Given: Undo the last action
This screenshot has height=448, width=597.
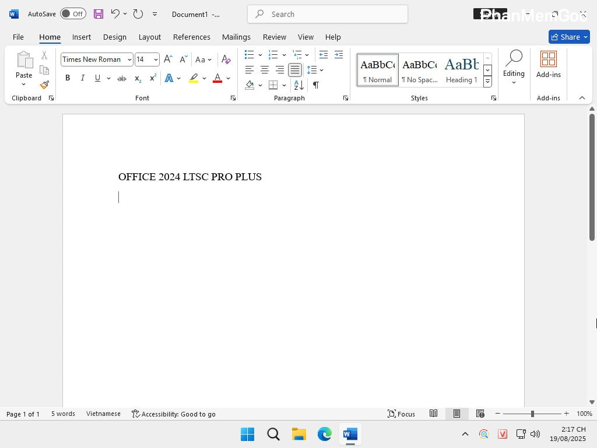Looking at the screenshot, I should [115, 14].
